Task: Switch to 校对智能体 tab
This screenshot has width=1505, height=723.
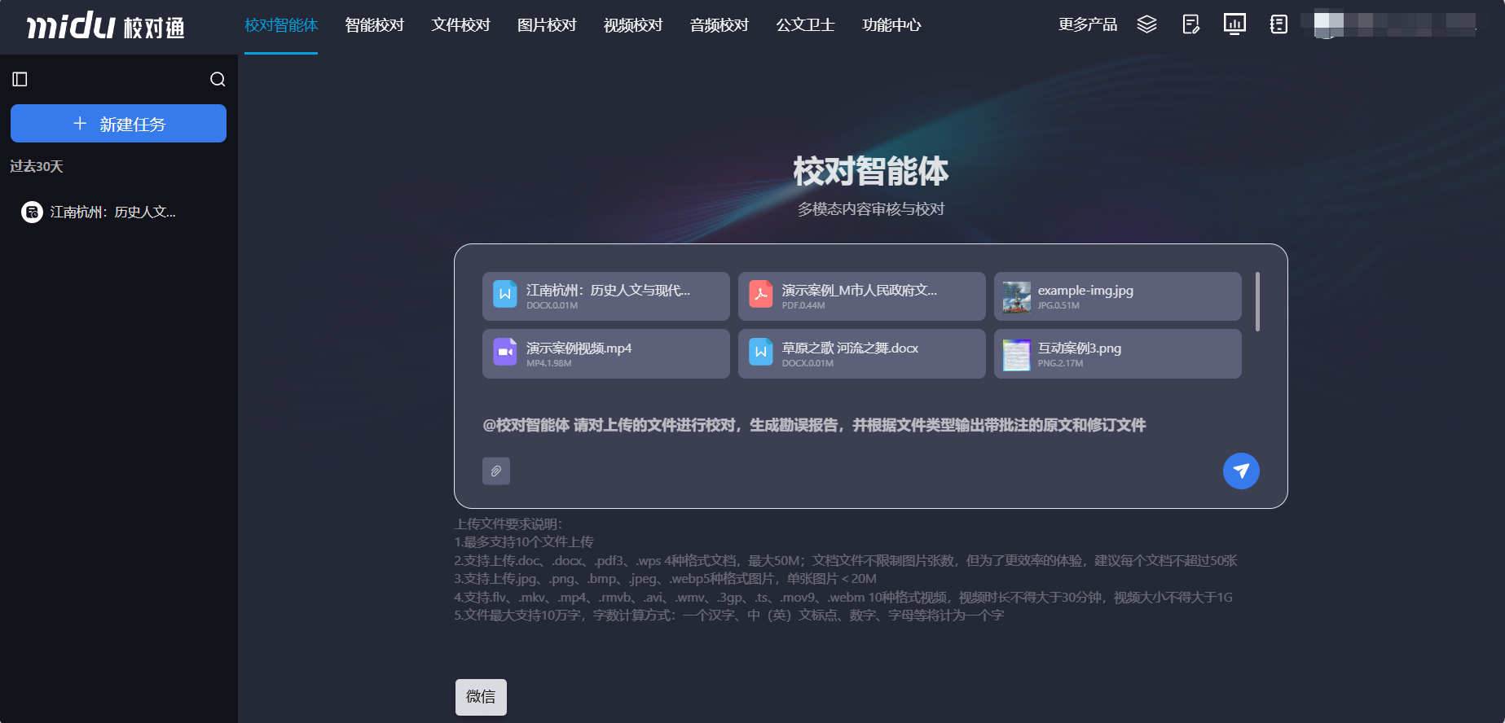Action: tap(281, 25)
